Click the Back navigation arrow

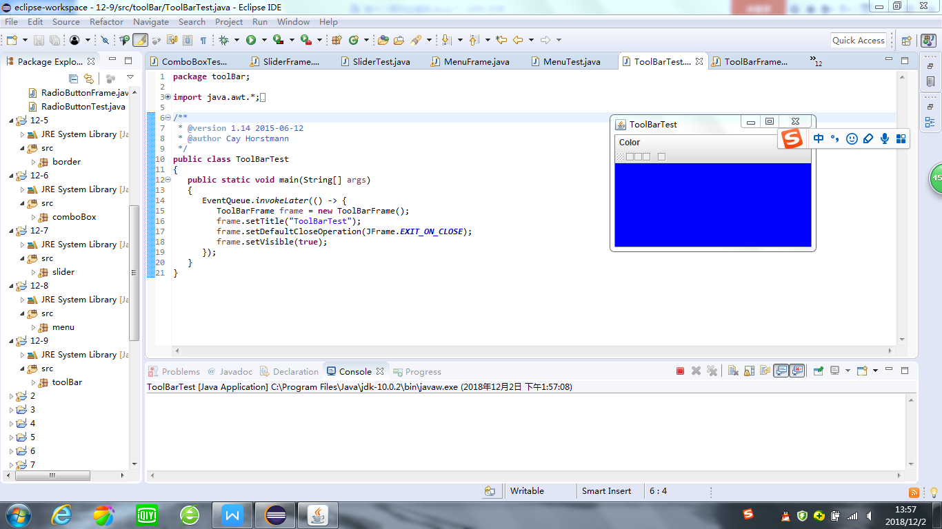(518, 40)
